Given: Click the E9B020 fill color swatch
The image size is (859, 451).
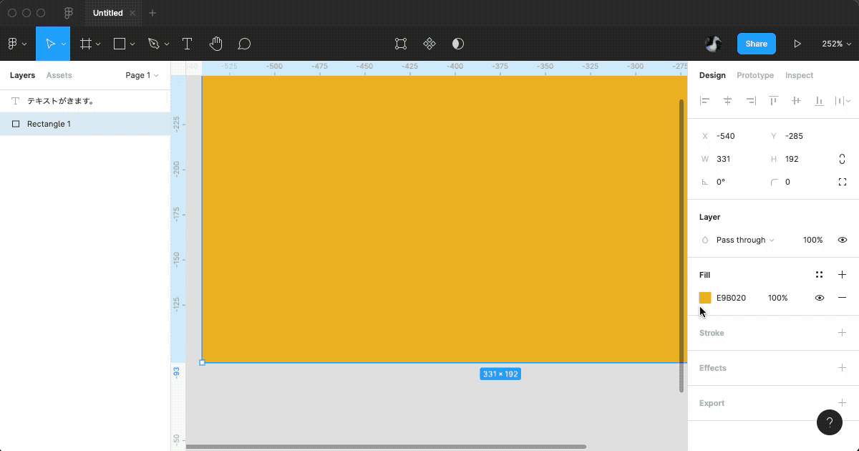Looking at the screenshot, I should tap(705, 298).
